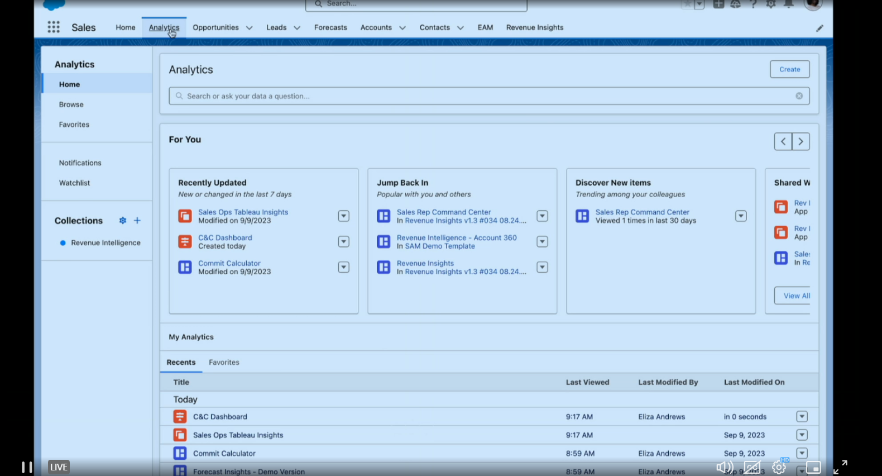
Task: Mute the video with the speaker icon
Action: (725, 467)
